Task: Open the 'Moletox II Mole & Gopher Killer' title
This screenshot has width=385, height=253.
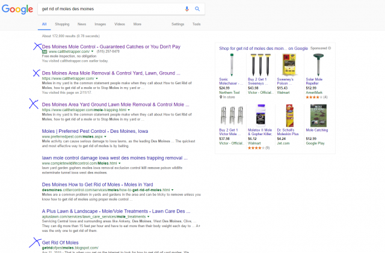Action: (x=260, y=132)
